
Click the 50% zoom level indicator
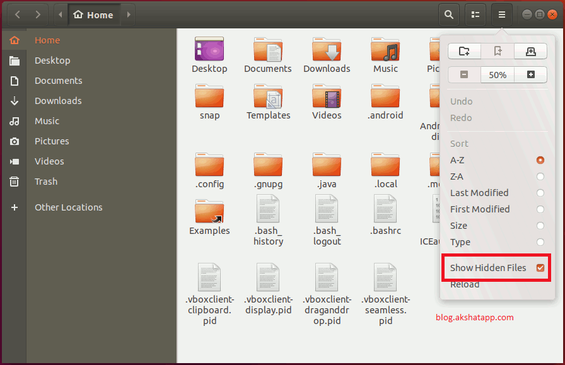(x=497, y=74)
